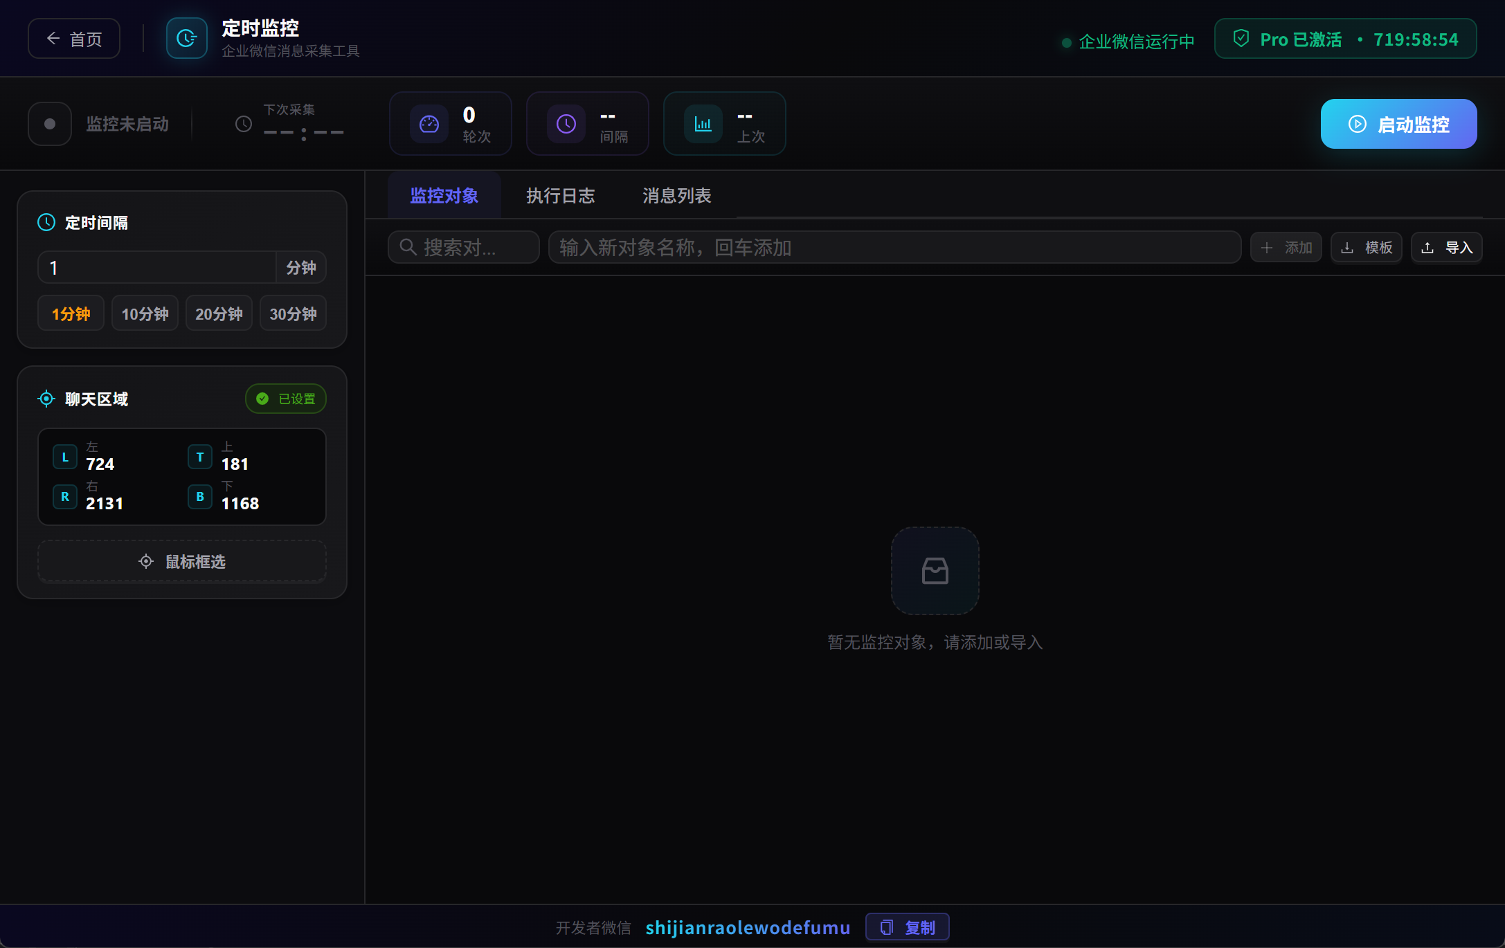Click the 添加 add button
This screenshot has width=1505, height=948.
(1286, 247)
